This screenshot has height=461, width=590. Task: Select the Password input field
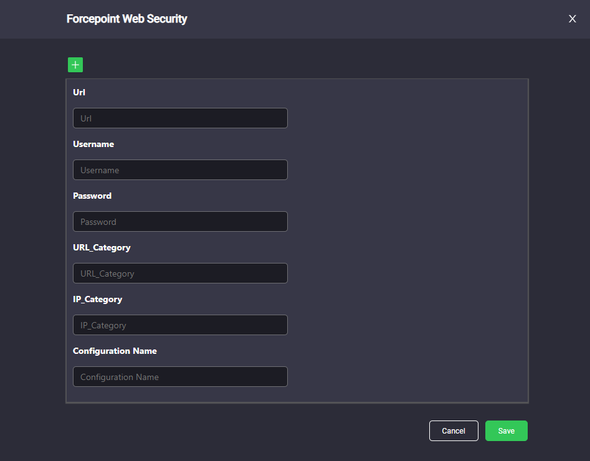(x=180, y=222)
